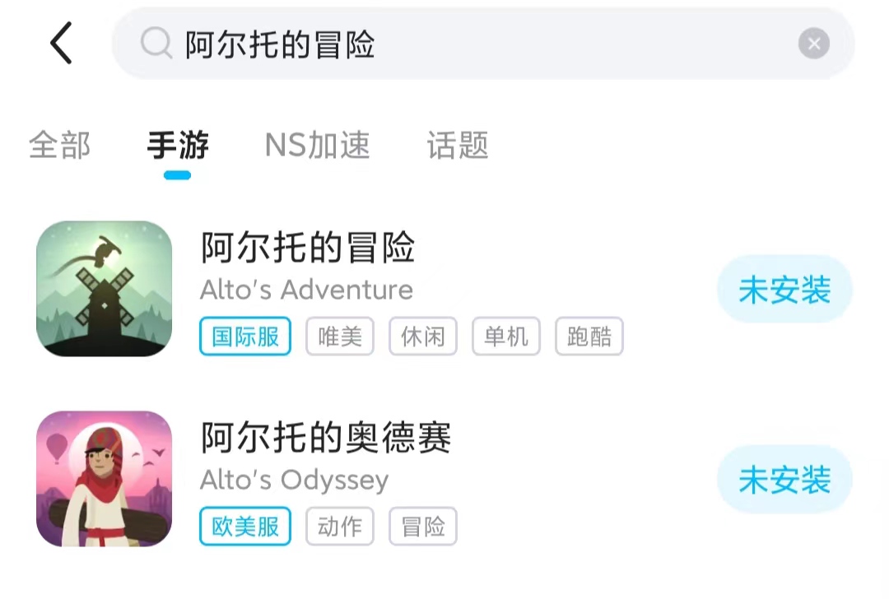
Task: Select the 唯美 tag
Action: click(340, 337)
